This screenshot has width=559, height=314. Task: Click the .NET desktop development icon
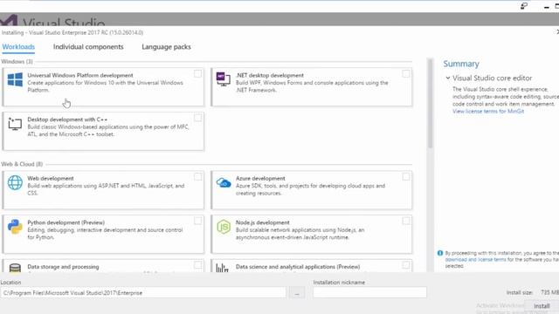(224, 78)
